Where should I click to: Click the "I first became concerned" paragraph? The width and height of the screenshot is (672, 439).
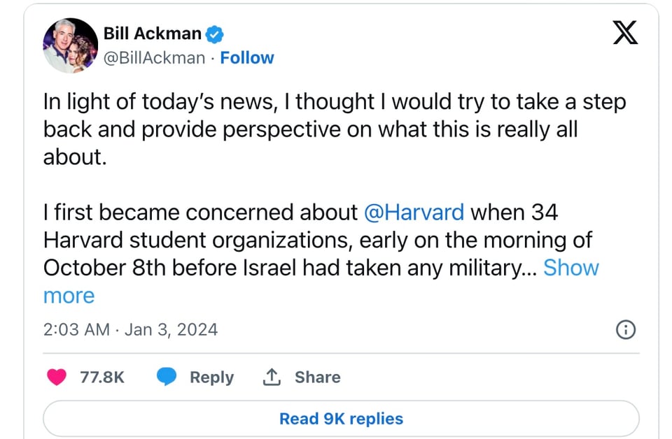click(308, 240)
